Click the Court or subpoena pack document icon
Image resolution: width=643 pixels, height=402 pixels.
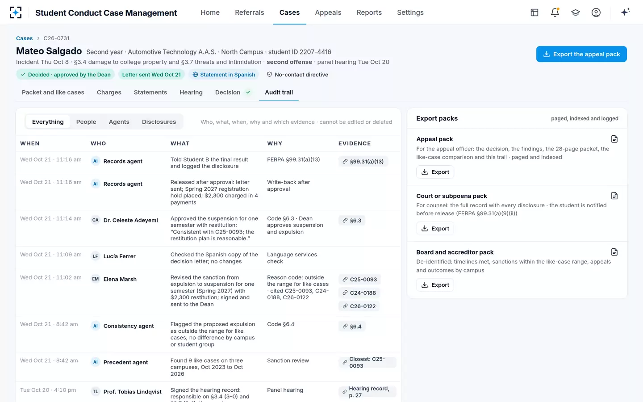(x=614, y=196)
